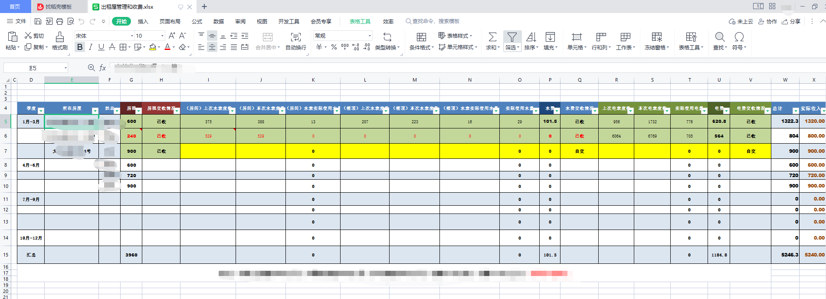Screen dimensions: 826x299
Task: Click the 分享 share button
Action: (x=791, y=21)
